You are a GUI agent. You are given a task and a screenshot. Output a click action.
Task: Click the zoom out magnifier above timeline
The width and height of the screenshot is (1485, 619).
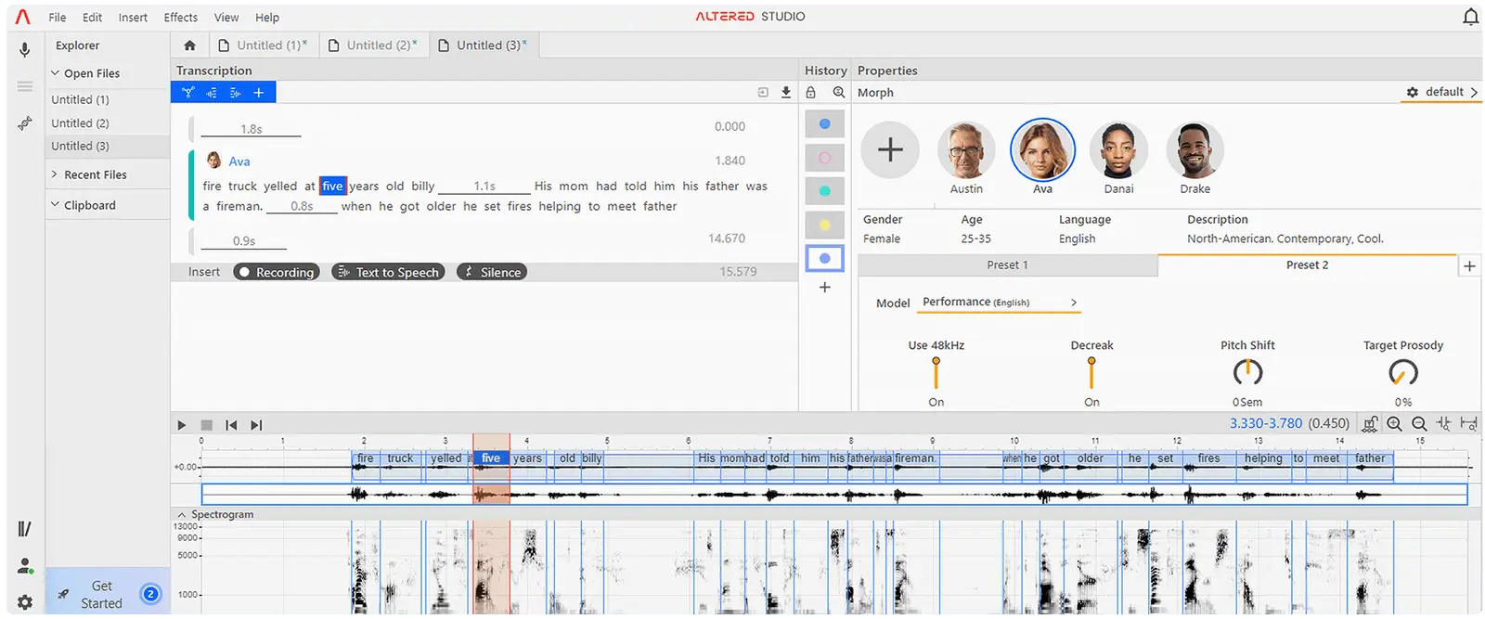pyautogui.click(x=1419, y=424)
